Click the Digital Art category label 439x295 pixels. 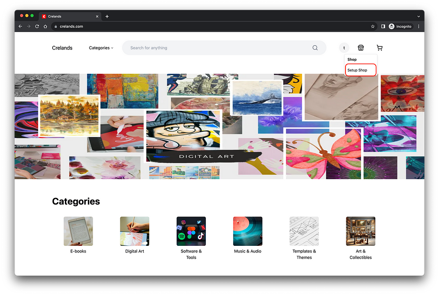135,252
